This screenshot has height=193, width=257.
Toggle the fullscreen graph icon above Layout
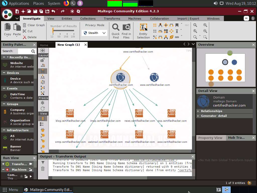click(x=43, y=51)
